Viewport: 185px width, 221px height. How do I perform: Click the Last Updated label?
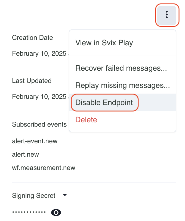click(x=32, y=81)
